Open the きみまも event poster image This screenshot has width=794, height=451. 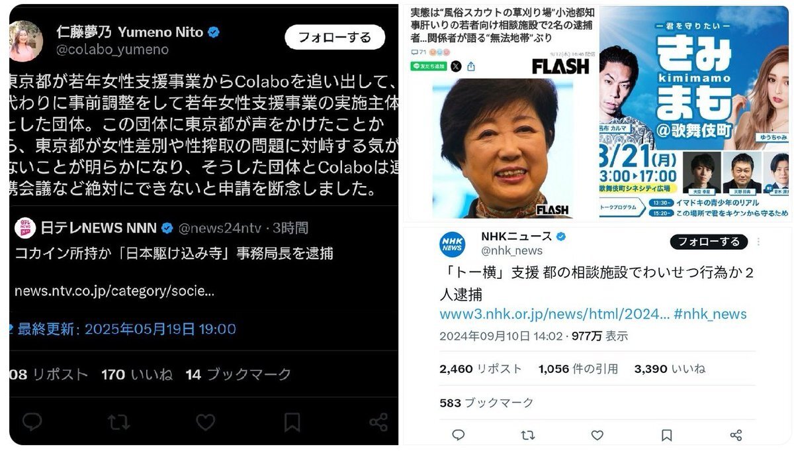(x=695, y=113)
